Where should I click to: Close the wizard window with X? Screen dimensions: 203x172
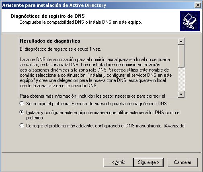[x=198, y=5]
